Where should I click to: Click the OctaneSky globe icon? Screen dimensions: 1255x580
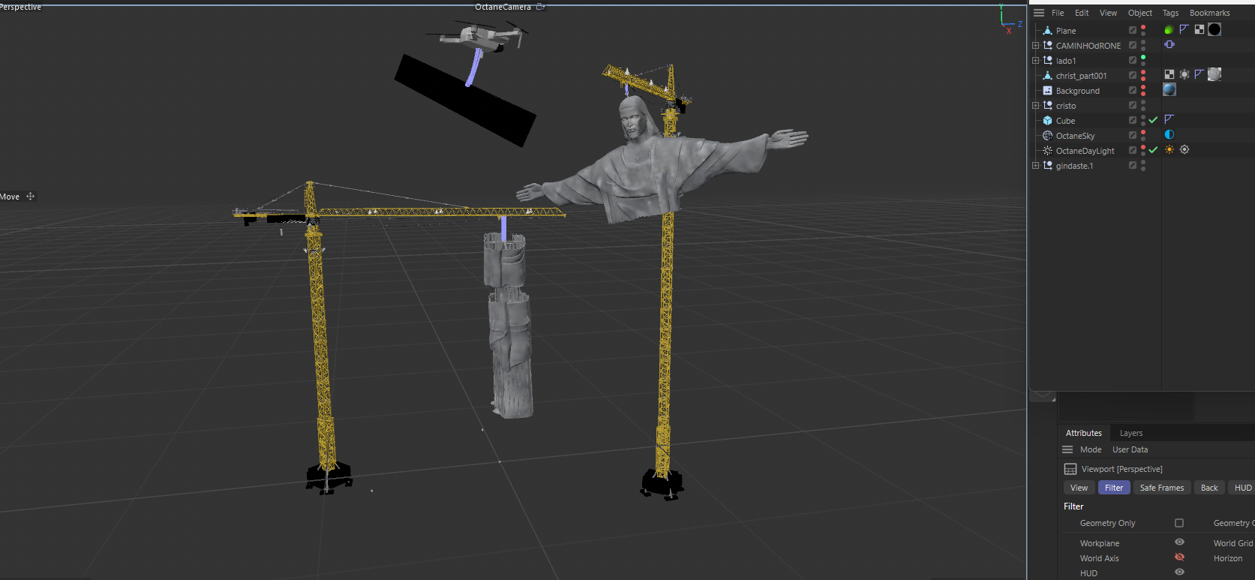coord(1047,136)
